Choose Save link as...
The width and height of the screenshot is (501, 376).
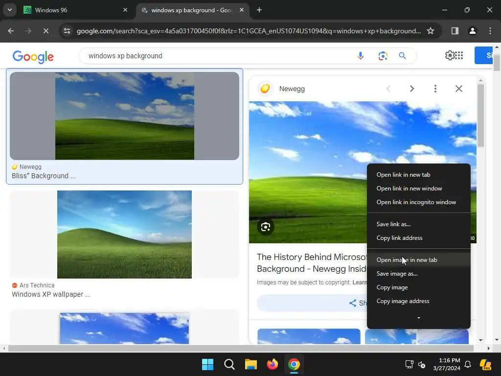pyautogui.click(x=419, y=224)
